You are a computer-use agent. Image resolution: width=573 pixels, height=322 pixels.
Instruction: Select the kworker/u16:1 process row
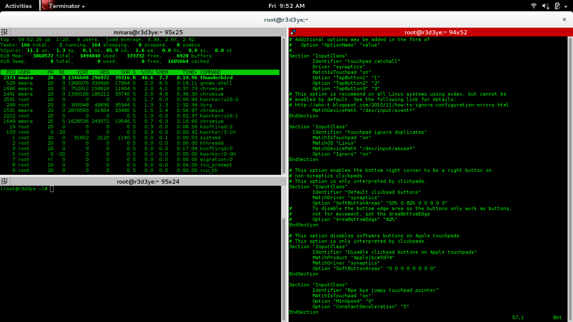click(x=140, y=116)
